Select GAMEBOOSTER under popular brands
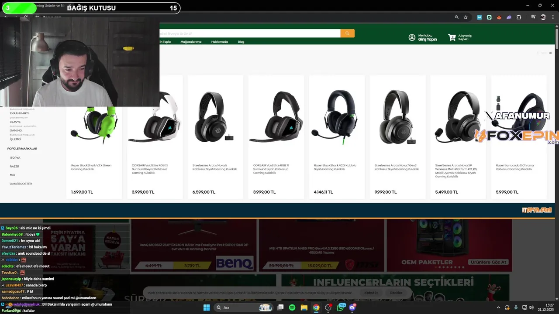Image resolution: width=559 pixels, height=314 pixels. [x=21, y=184]
